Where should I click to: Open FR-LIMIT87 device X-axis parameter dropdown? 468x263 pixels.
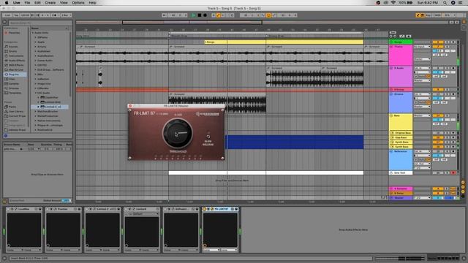coord(211,250)
